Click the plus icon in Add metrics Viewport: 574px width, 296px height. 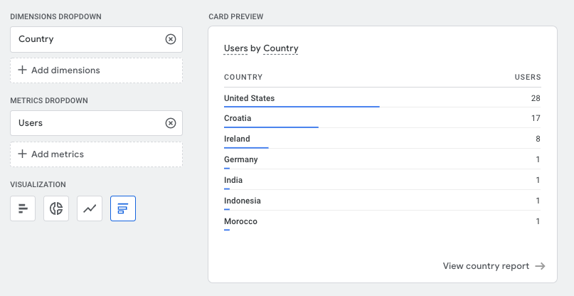click(22, 154)
